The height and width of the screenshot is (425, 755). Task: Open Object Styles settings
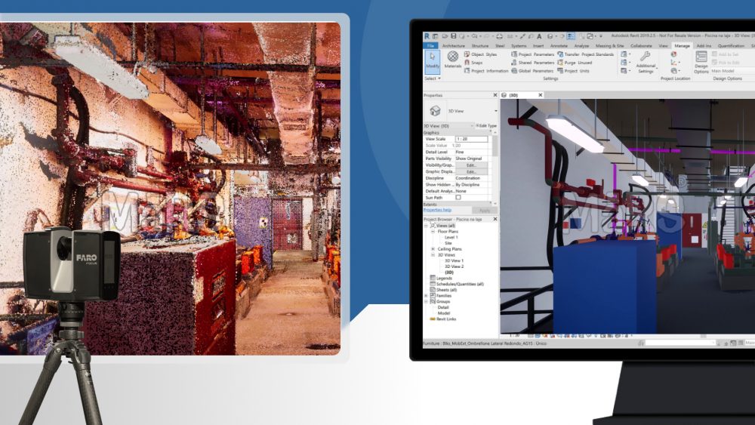click(x=484, y=54)
